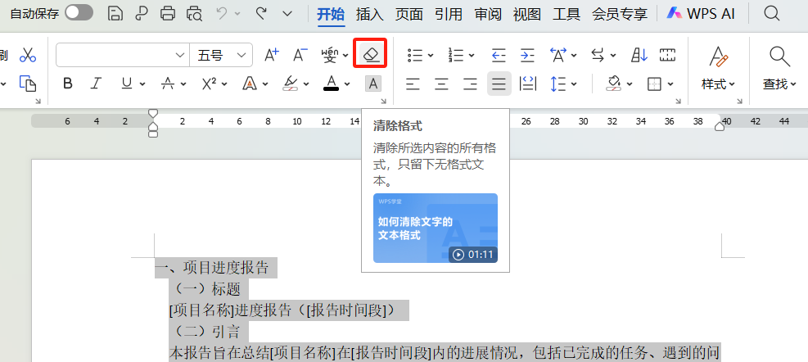Click the phonetic guide wén icon

pos(330,55)
